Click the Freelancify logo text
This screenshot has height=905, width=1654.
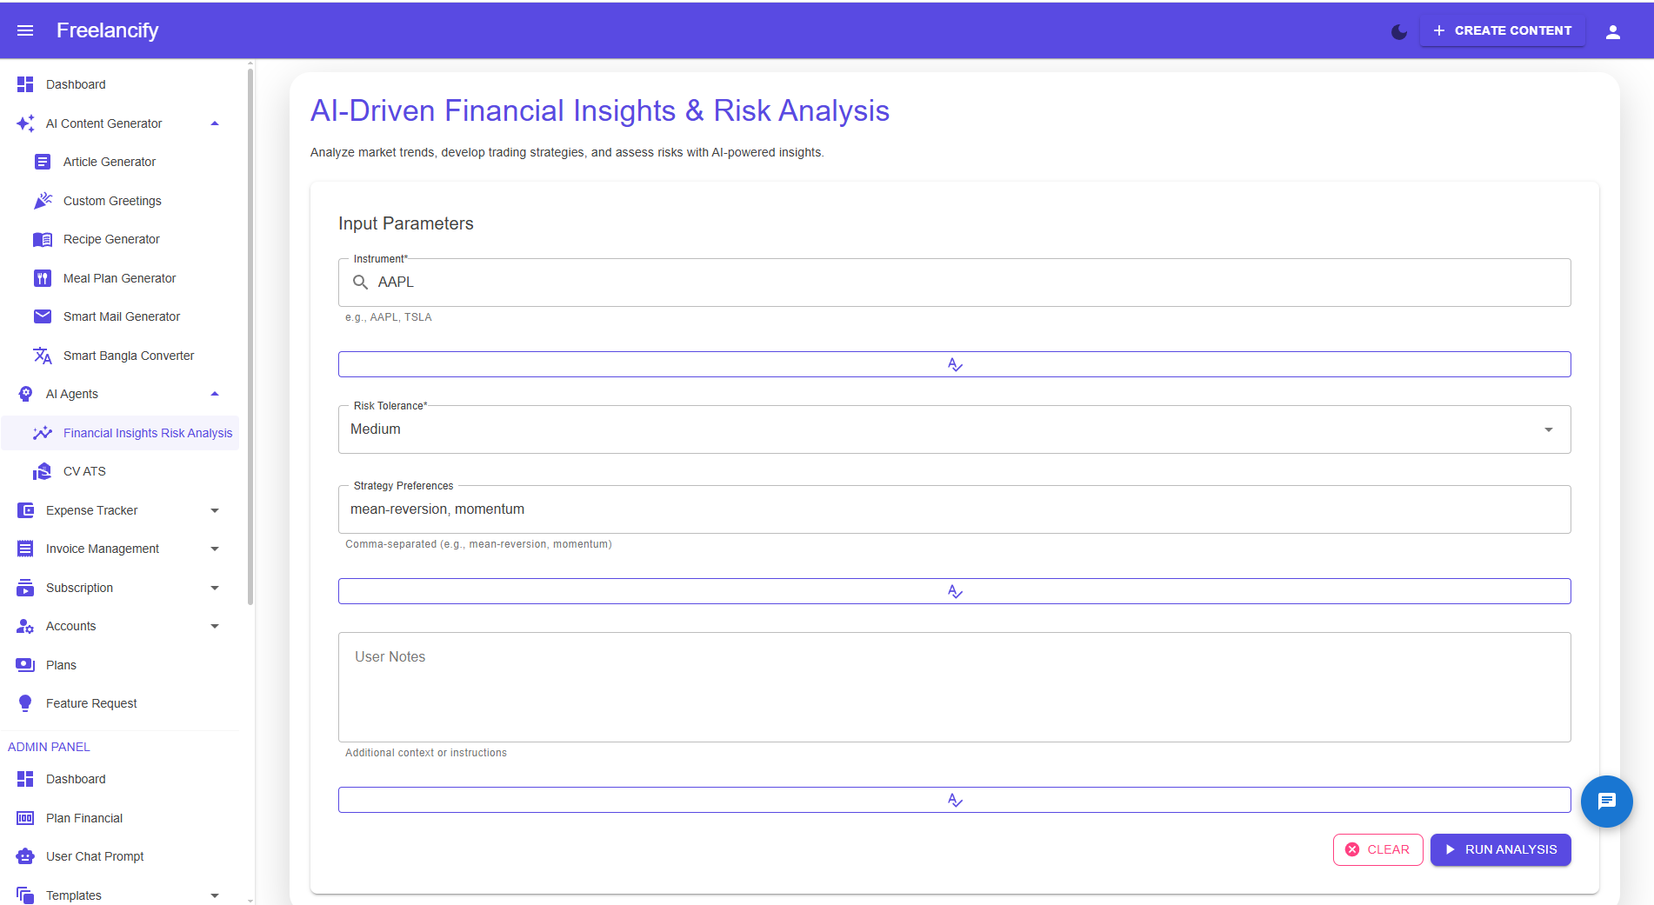tap(107, 30)
